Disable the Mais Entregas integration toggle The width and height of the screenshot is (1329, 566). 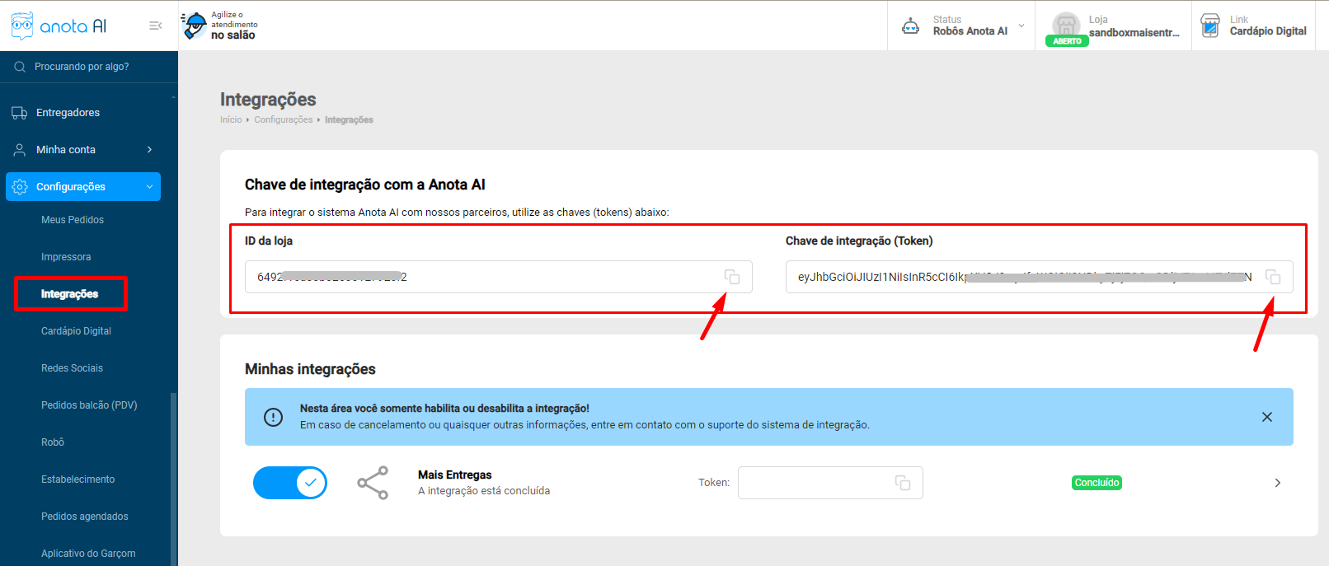290,483
